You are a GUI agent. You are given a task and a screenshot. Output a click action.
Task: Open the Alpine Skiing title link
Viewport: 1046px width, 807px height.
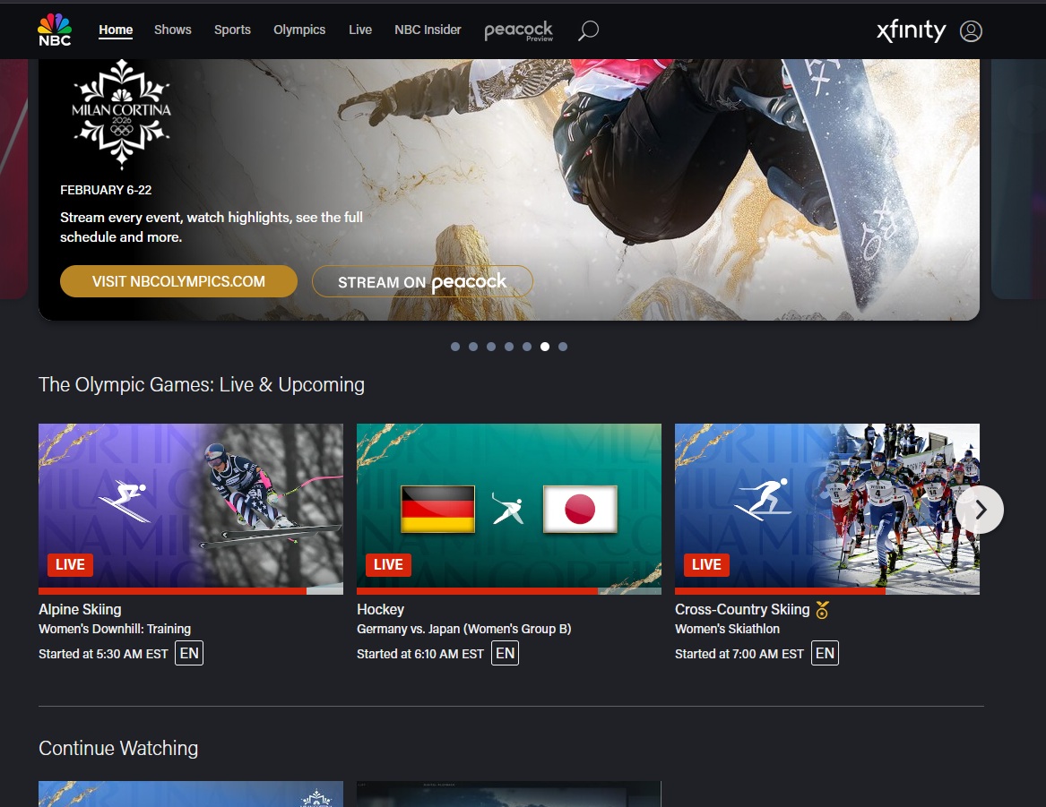point(80,609)
